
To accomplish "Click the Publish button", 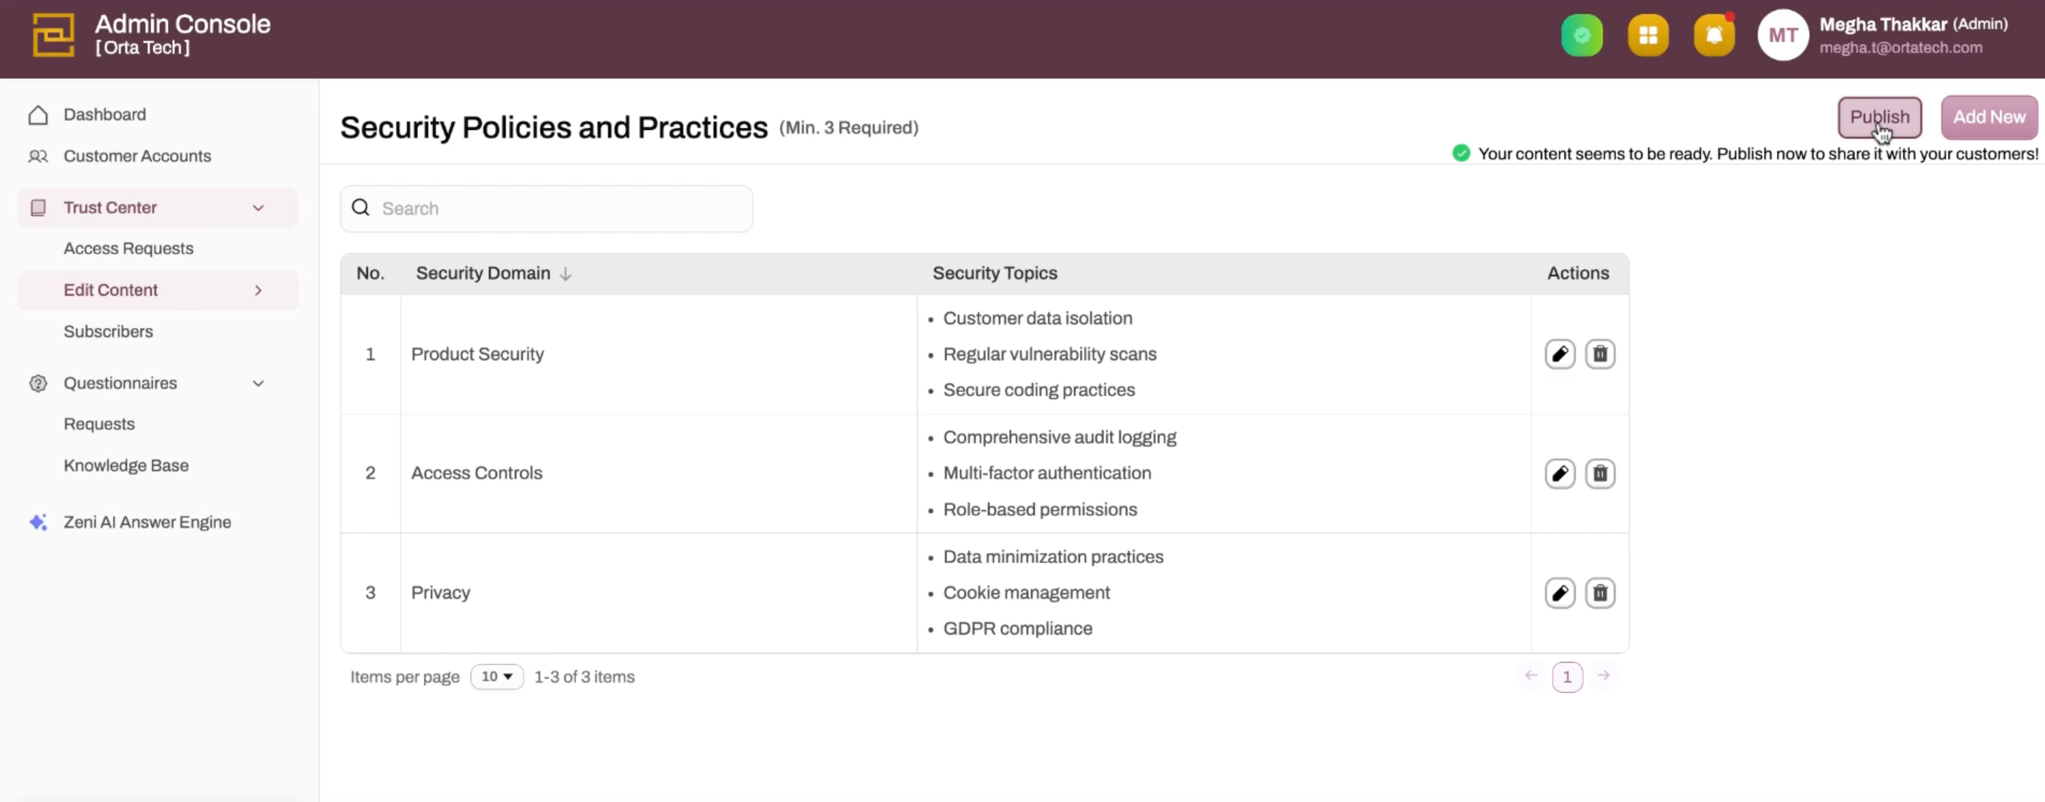I will tap(1879, 118).
